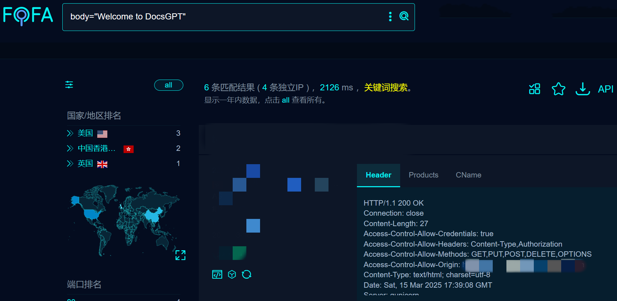Viewport: 617px width, 301px height.
Task: Select 美国 country filter
Action: click(85, 133)
